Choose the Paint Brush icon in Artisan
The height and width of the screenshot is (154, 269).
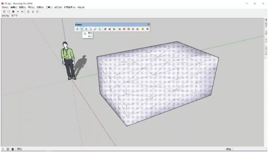(114, 29)
